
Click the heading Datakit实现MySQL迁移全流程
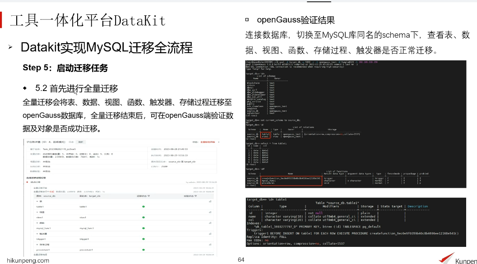click(107, 48)
